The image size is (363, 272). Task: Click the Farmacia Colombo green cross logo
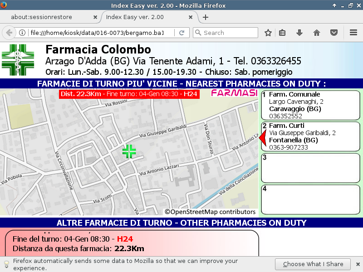tap(18, 59)
